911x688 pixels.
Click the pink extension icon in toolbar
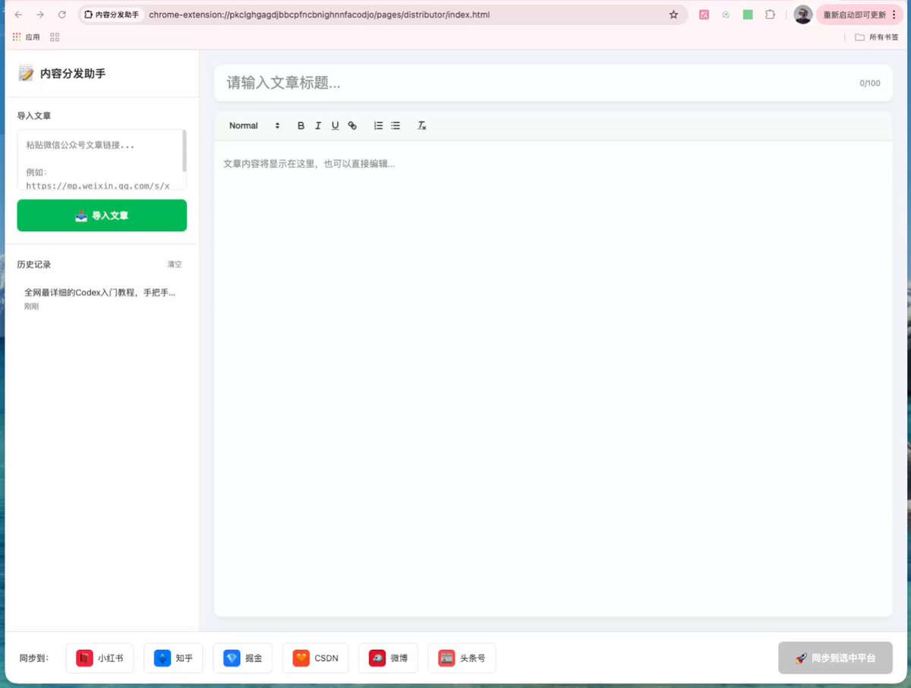(x=704, y=14)
